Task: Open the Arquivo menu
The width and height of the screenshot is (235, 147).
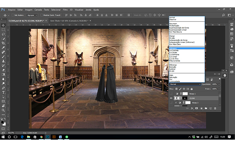Action: coord(11,10)
